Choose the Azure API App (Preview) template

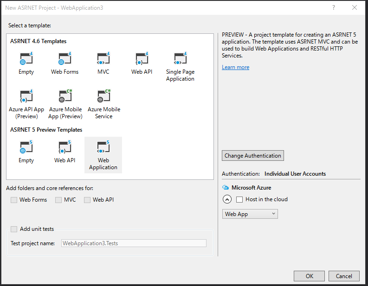[26, 96]
